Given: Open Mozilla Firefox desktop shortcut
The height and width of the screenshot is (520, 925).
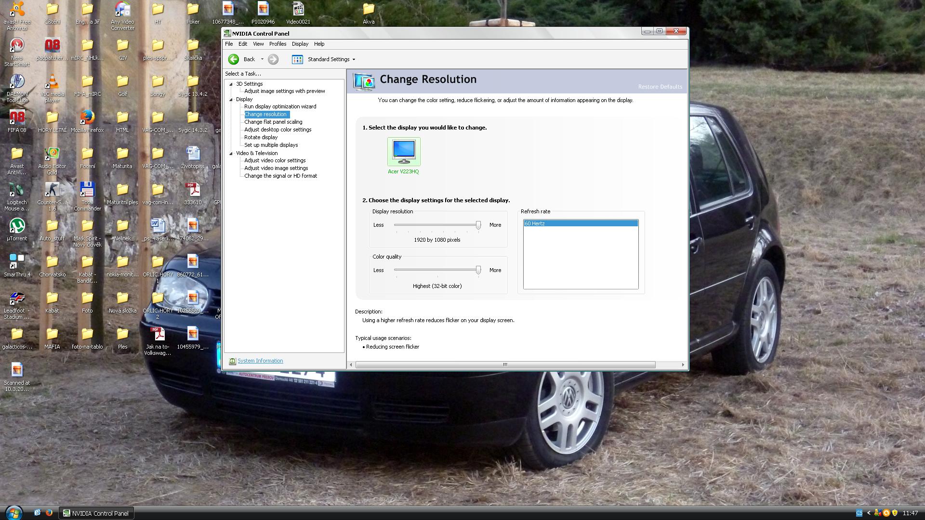Looking at the screenshot, I should coord(87,117).
